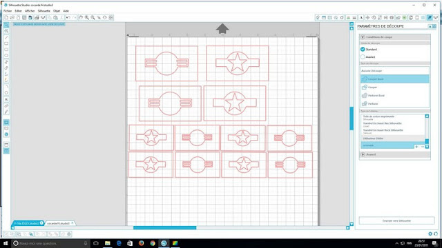Viewport: 442px width, 248px height.
Task: Click the Save icon in the toolbar
Action: [30, 17]
